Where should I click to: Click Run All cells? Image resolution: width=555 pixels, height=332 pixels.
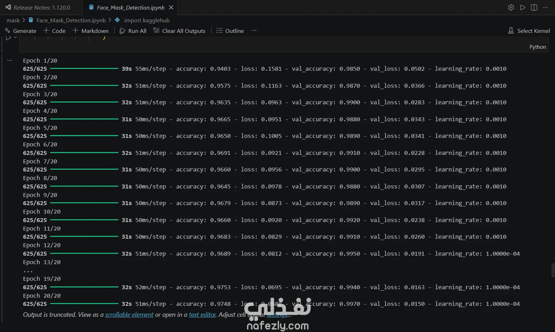[x=133, y=31]
